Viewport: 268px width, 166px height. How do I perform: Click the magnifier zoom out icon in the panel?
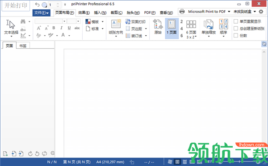click(53, 153)
